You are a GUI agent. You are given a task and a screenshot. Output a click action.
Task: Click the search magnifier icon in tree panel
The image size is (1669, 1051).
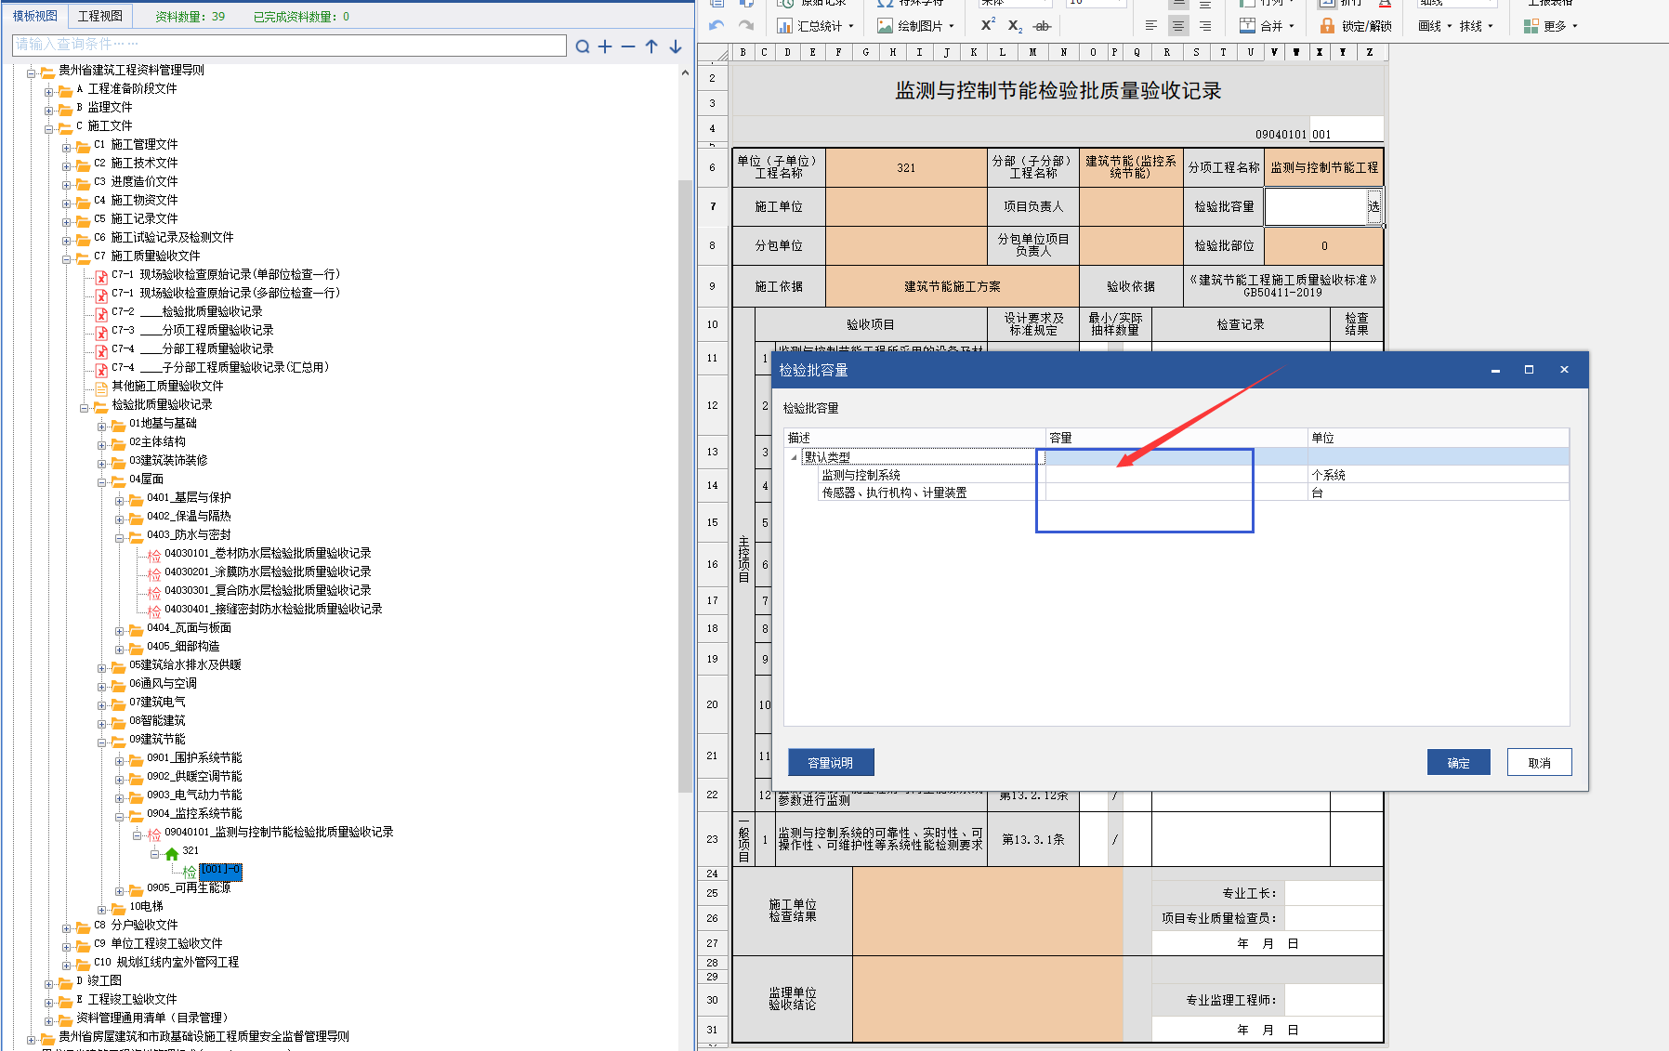coord(583,46)
